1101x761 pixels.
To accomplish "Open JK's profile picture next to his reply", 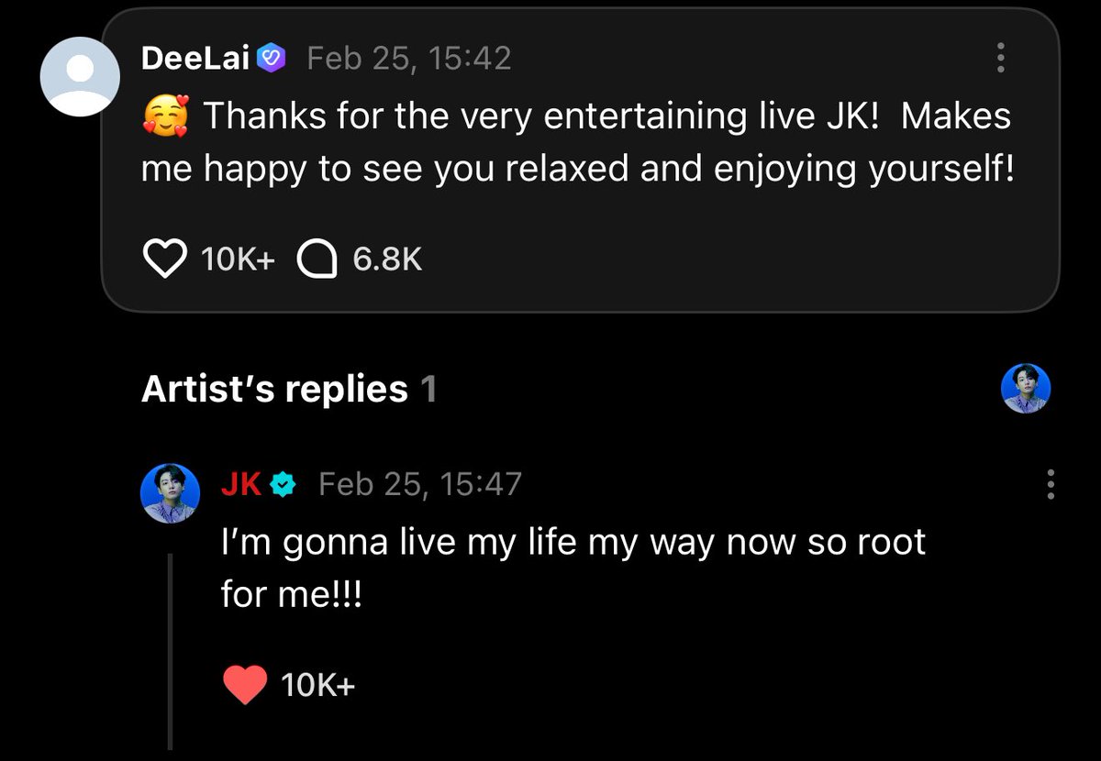I will click(170, 493).
